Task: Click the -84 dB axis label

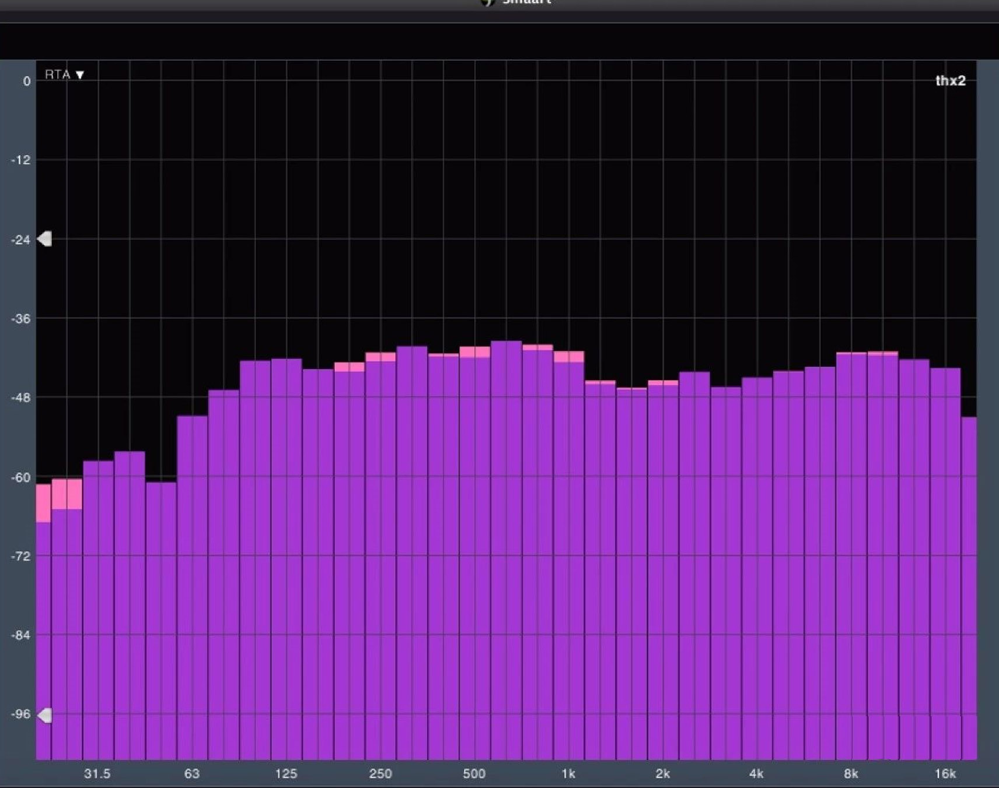Action: click(20, 635)
